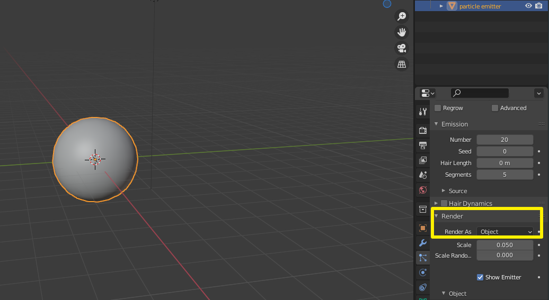Screen dimensions: 549x300
Task: Click the Hair Dynamics panel drag grip dots
Action: (x=541, y=203)
